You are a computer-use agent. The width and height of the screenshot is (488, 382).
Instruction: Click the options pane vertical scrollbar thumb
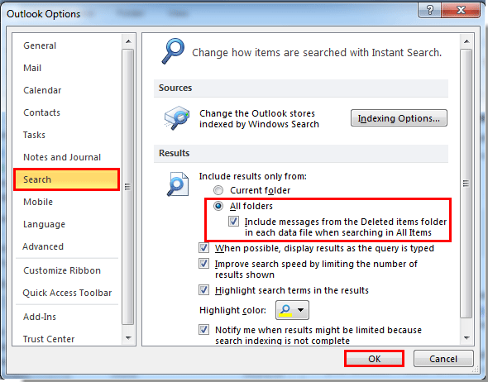coord(466,184)
